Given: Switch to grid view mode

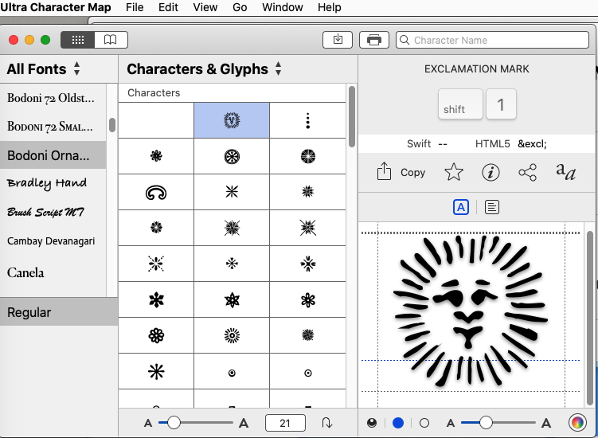Looking at the screenshot, I should tap(77, 40).
